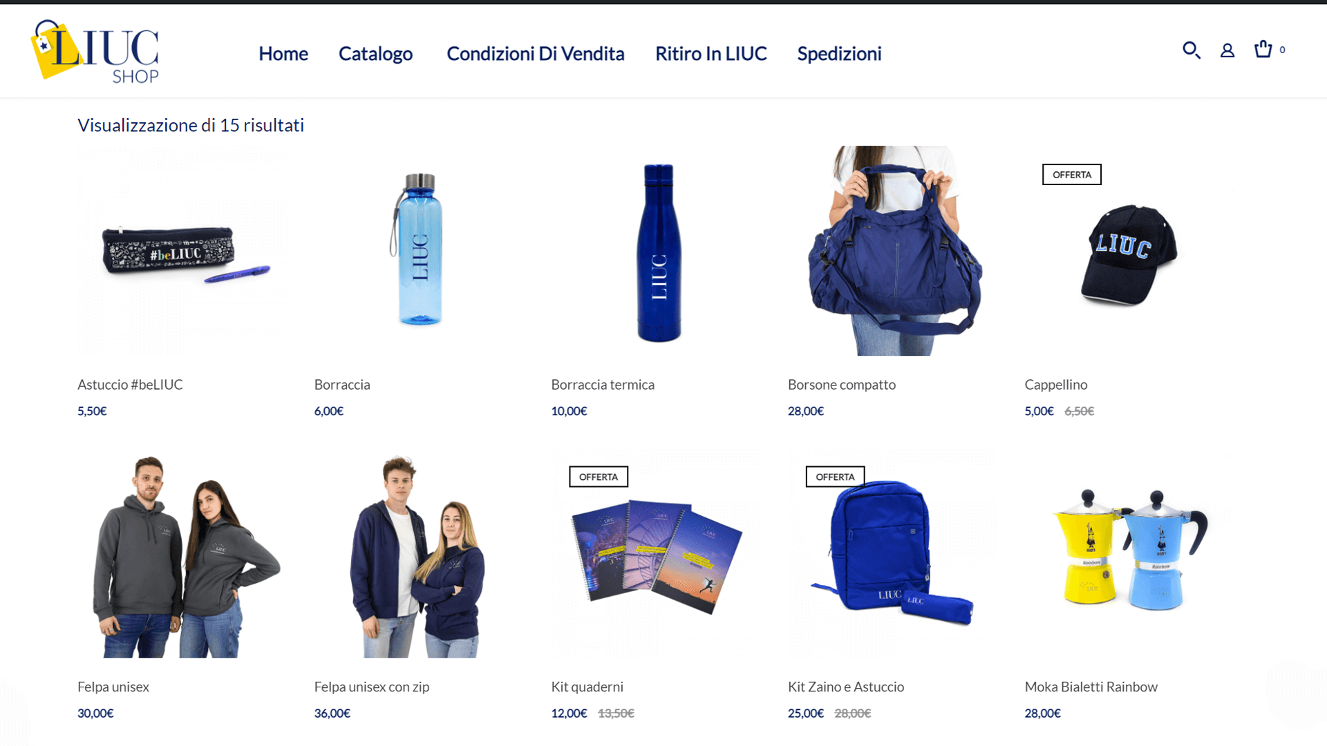This screenshot has width=1327, height=746.
Task: Open the Borraccia termica product title
Action: (x=603, y=385)
